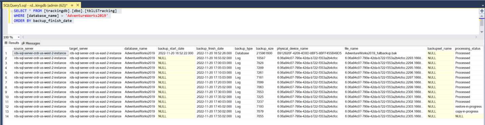Click backup finish date 2022-11-20 17:55:02.000
Screen dimensions: 485x125
tap(215, 116)
